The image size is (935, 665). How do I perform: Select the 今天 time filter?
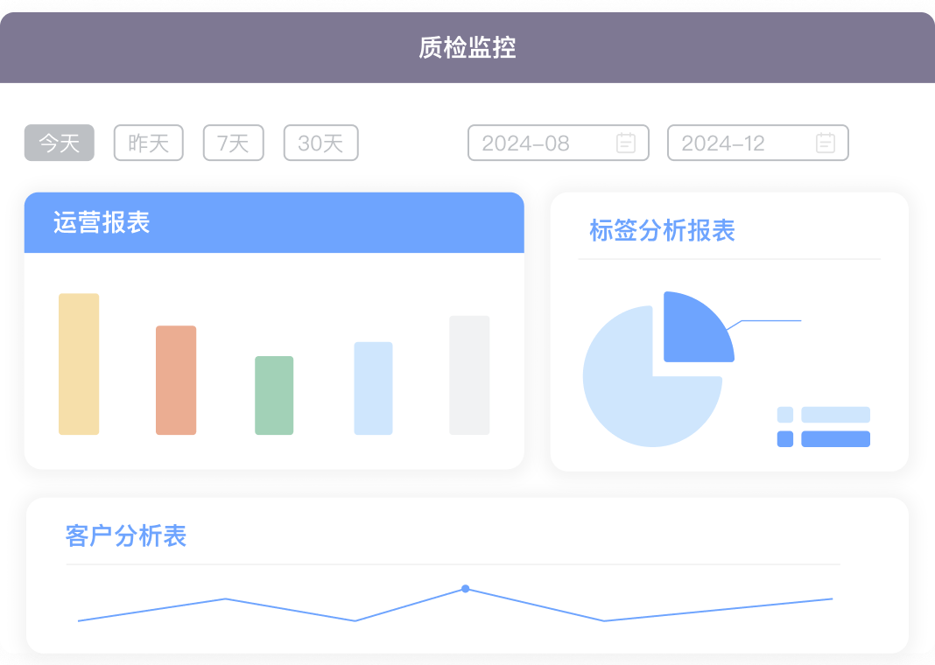[x=59, y=143]
